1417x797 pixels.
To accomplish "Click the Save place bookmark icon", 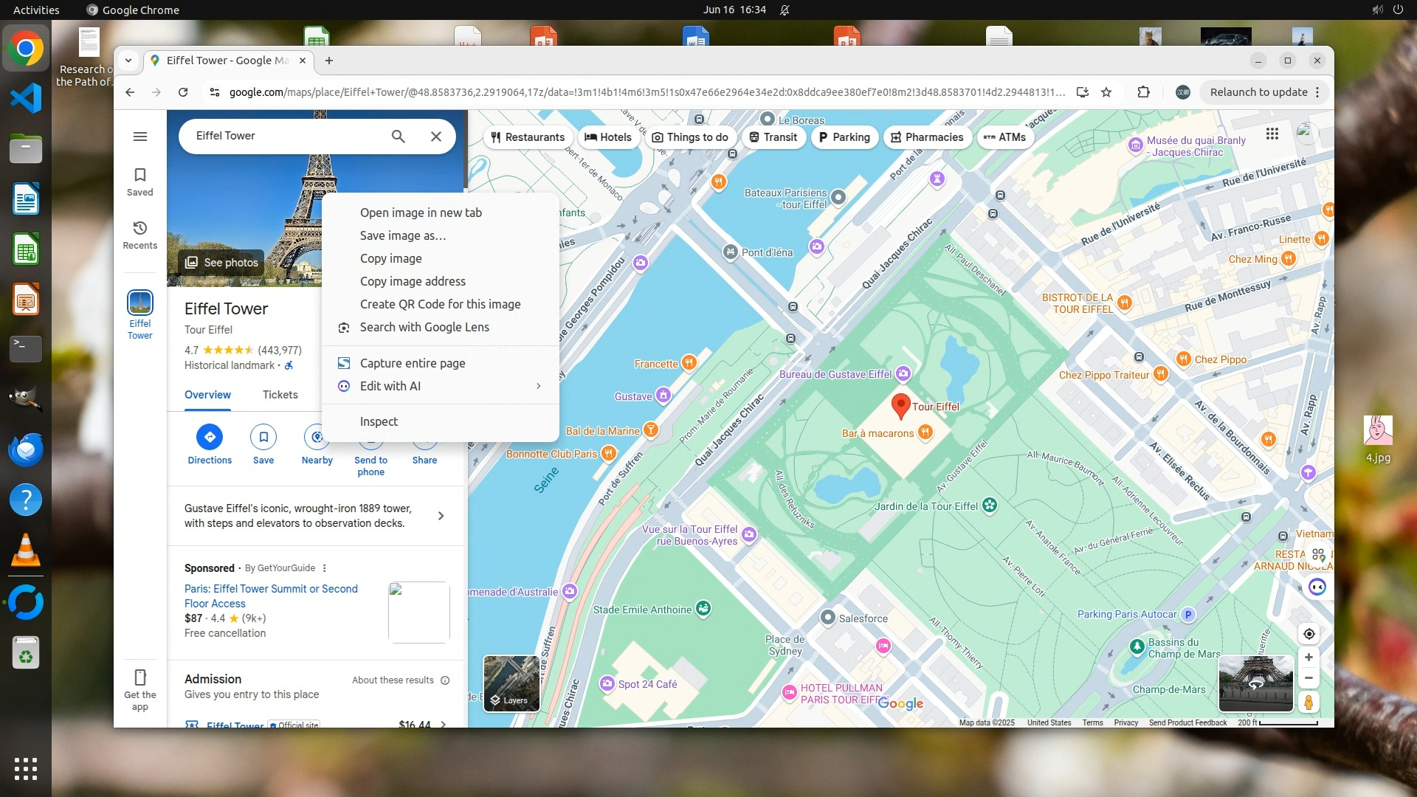I will tap(263, 438).
